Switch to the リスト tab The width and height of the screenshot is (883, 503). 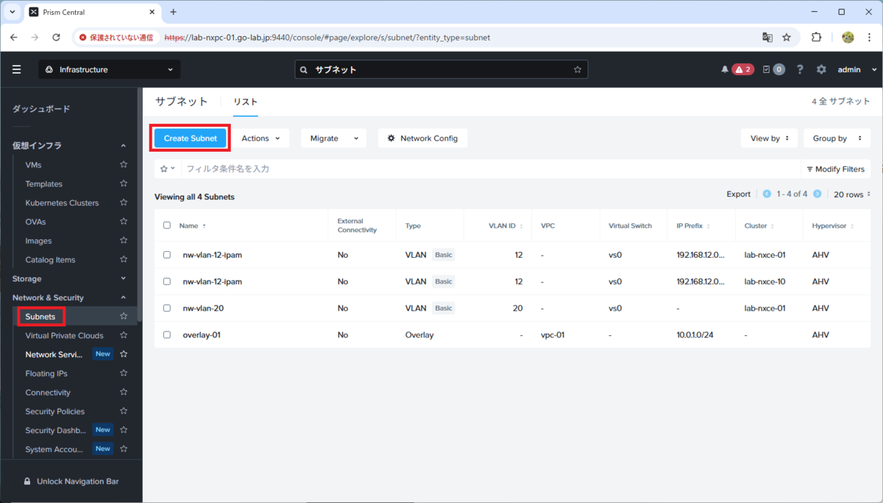[246, 102]
